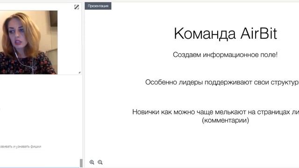Select line starting 'Особенно лидеры поддерживают'
The width and height of the screenshot is (299, 168).
[222, 83]
